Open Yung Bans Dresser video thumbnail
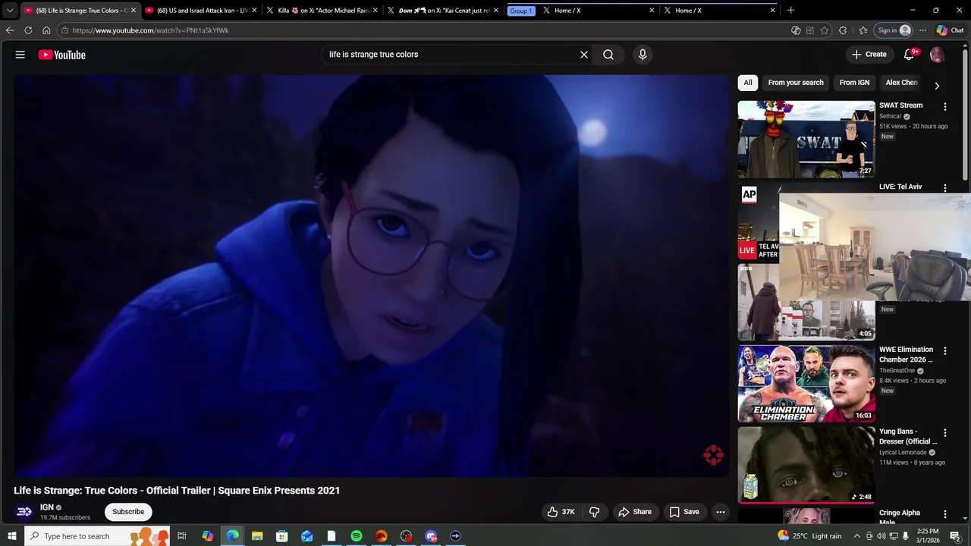This screenshot has width=971, height=546. (x=806, y=465)
